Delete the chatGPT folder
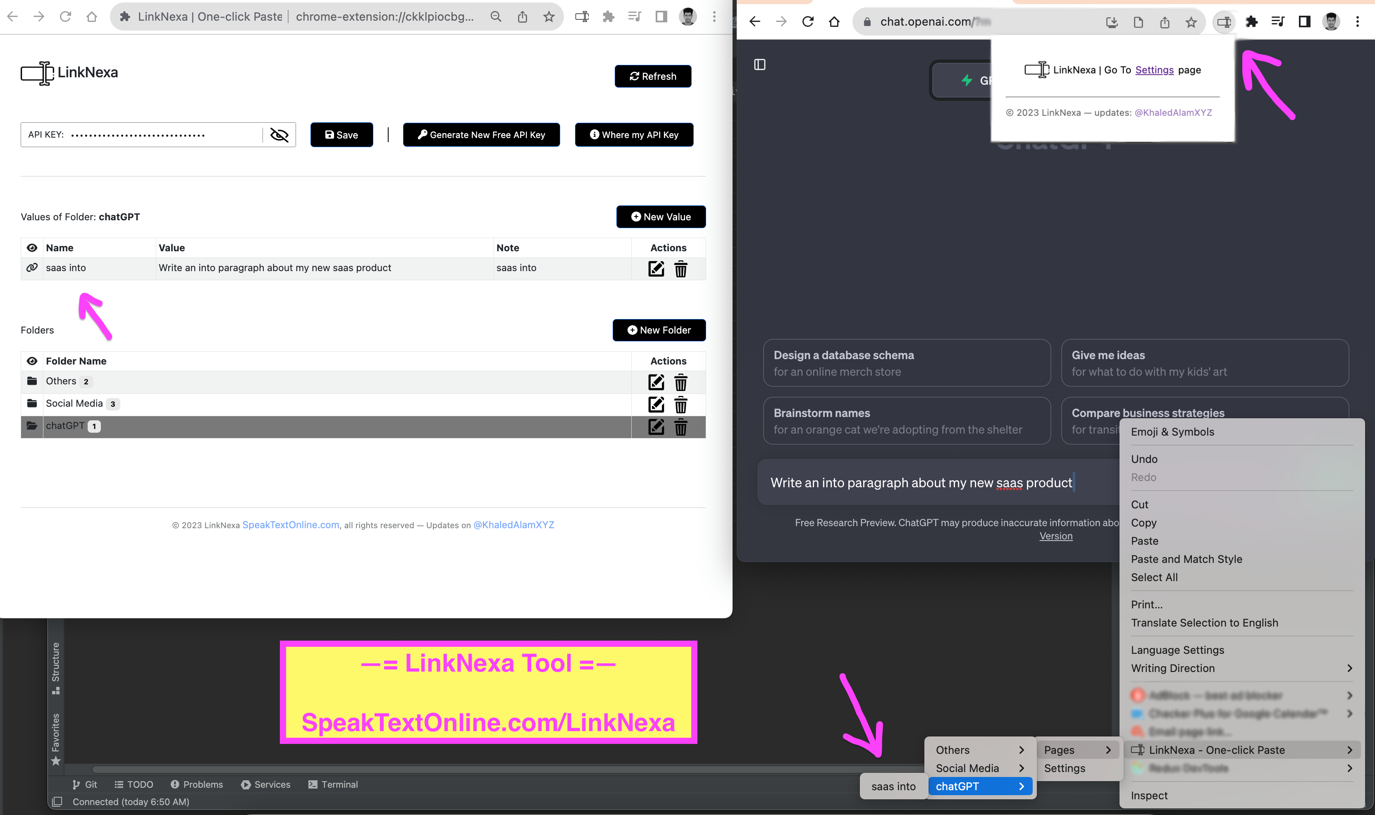 [680, 427]
